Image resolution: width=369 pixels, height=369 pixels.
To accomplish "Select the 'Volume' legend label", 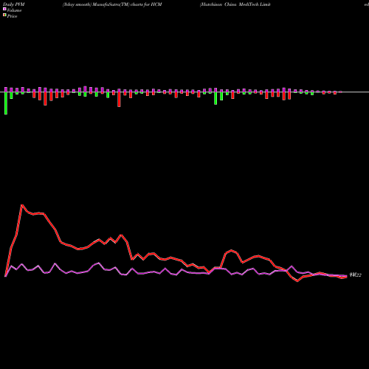I will (14, 10).
